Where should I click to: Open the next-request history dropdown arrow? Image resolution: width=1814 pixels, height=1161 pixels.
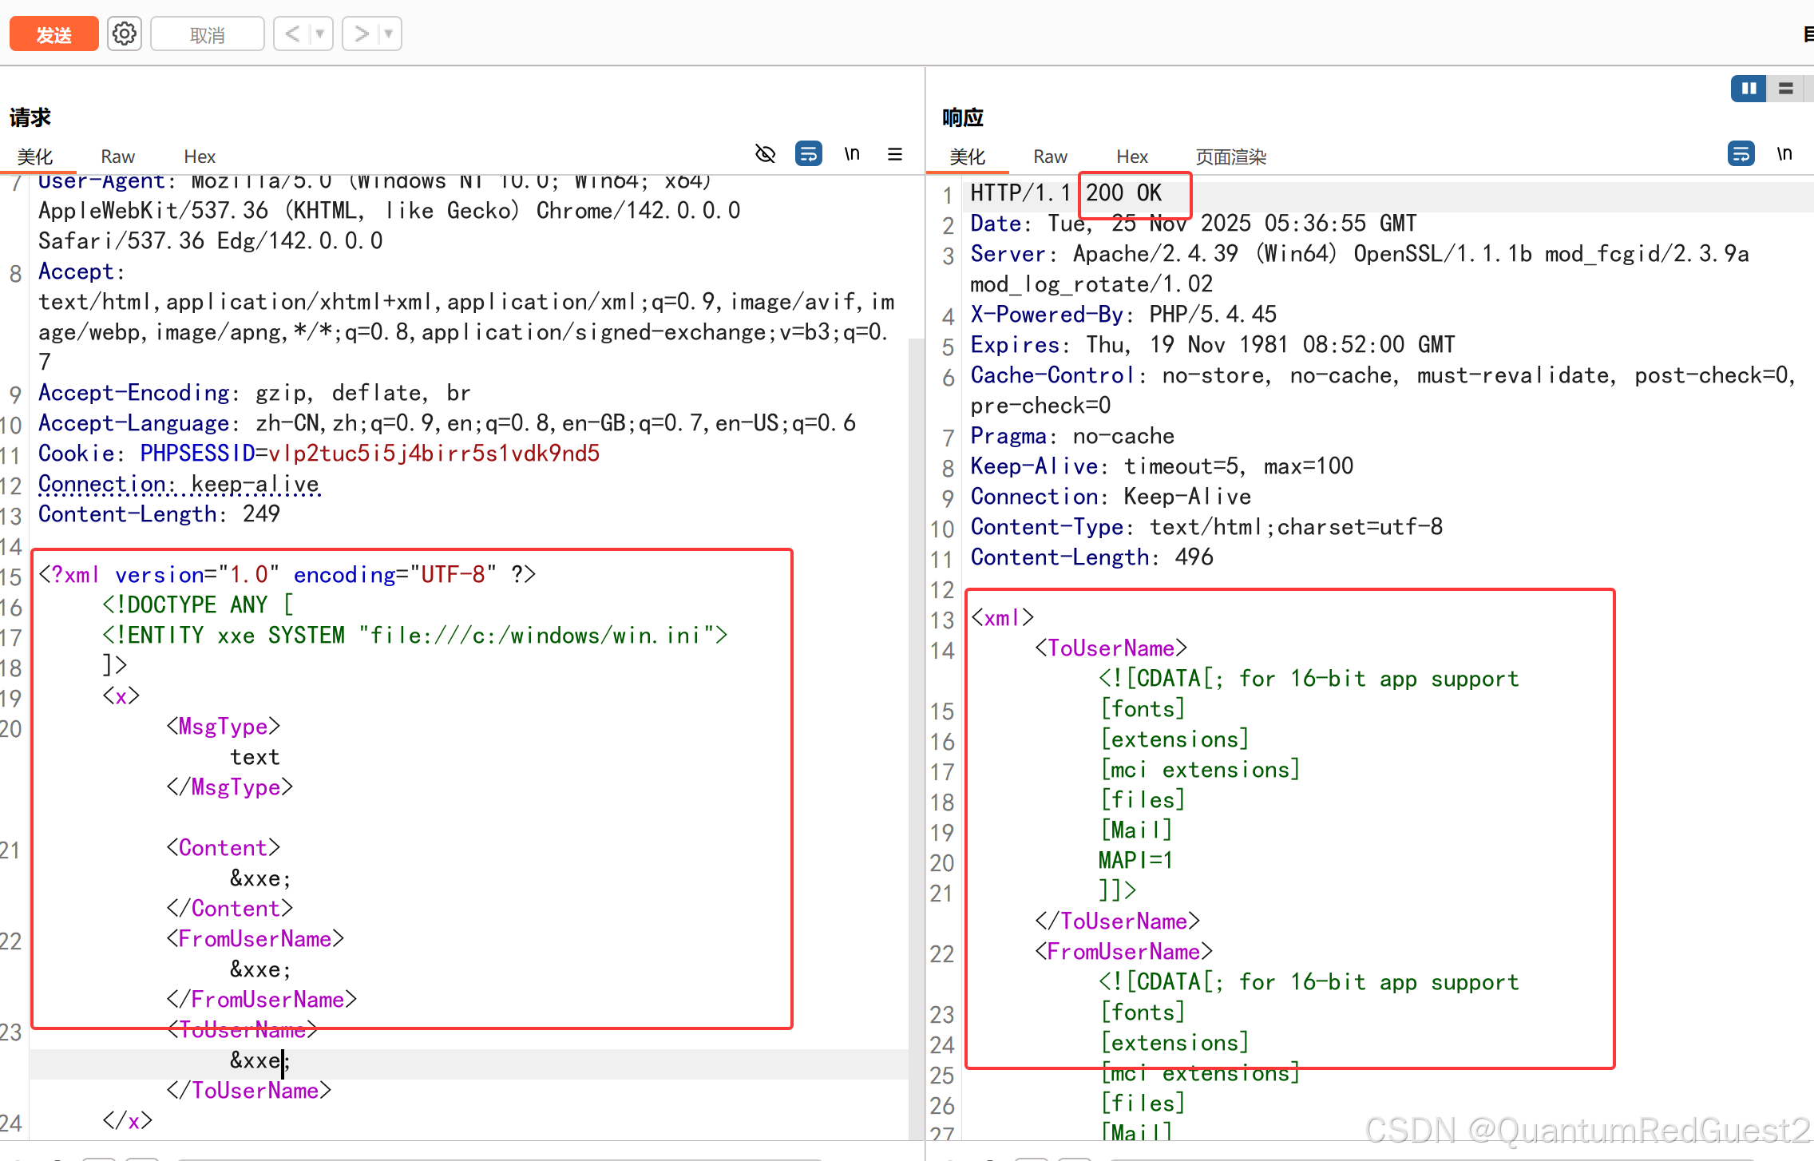[389, 34]
